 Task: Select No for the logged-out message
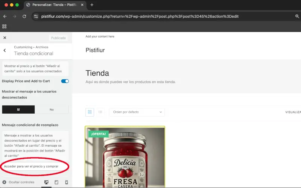point(52,109)
